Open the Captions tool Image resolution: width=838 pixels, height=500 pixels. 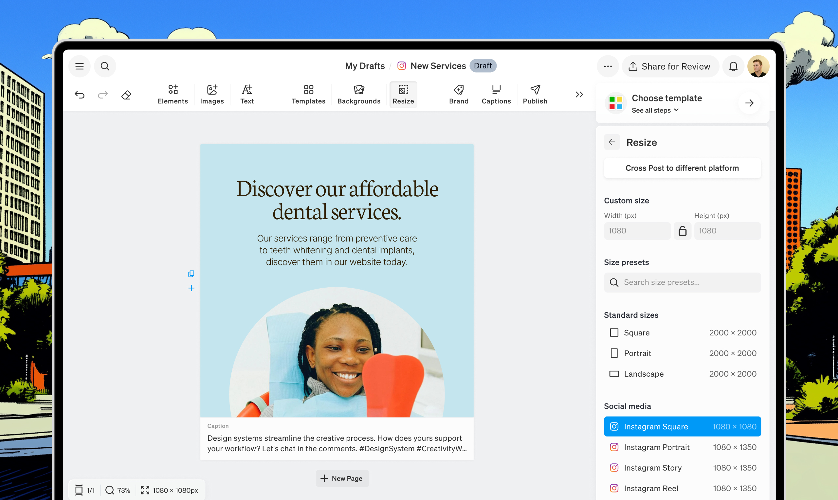[x=496, y=95]
